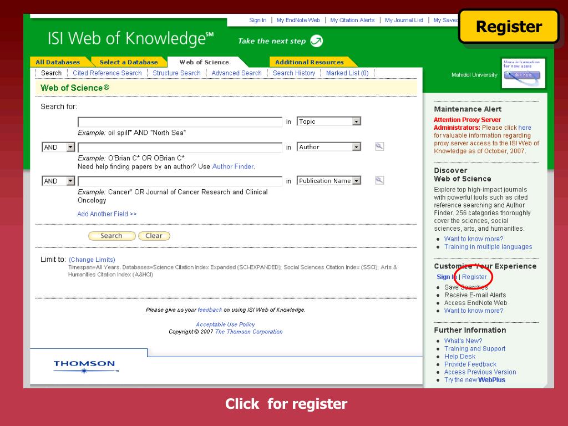Click the Clear button
Screen dimensions: 568x426
coord(154,236)
